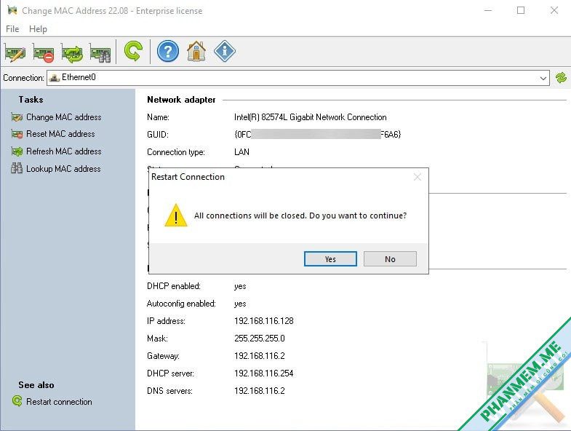Click the Gateway value 192.168.116.2
This screenshot has height=431, width=571.
pos(260,356)
